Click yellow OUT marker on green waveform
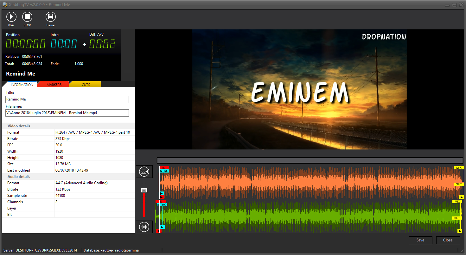 pos(457,218)
